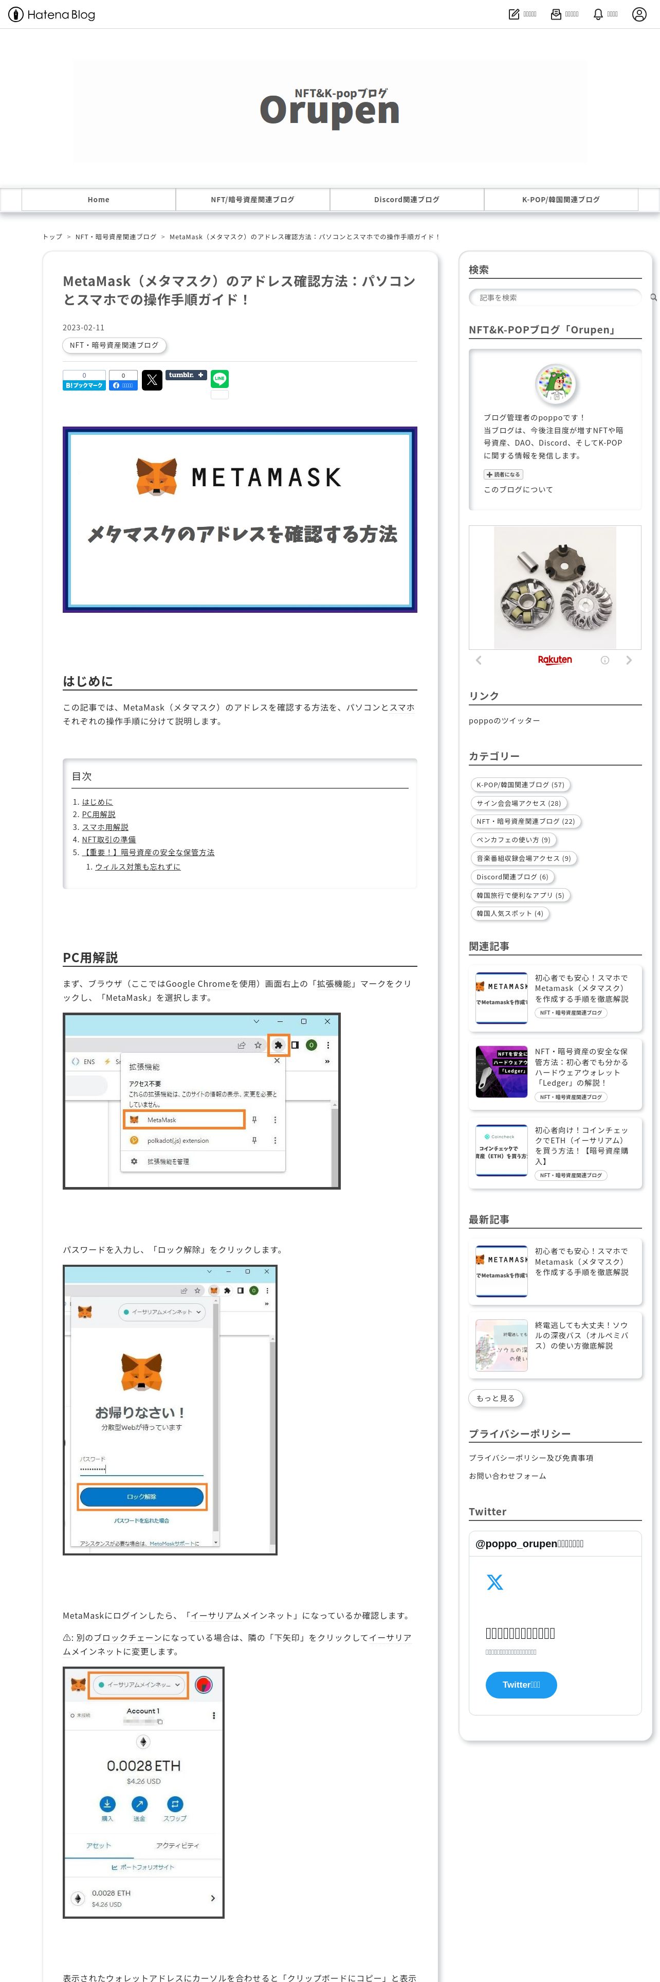
Task: Click the Orupen blog title banner
Action: pos(329,110)
